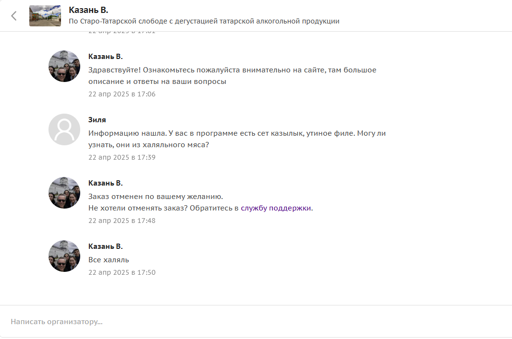Go back using the left chevron arrow
This screenshot has width=512, height=339.
(x=14, y=16)
